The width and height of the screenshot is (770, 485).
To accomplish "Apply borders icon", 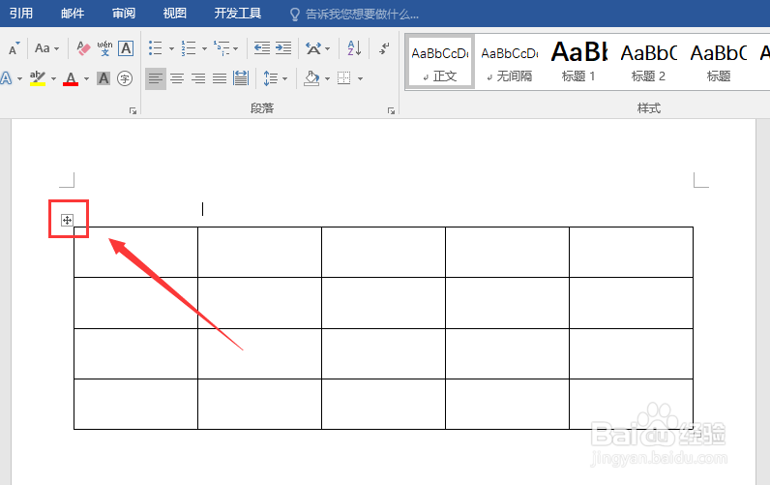I will [343, 78].
